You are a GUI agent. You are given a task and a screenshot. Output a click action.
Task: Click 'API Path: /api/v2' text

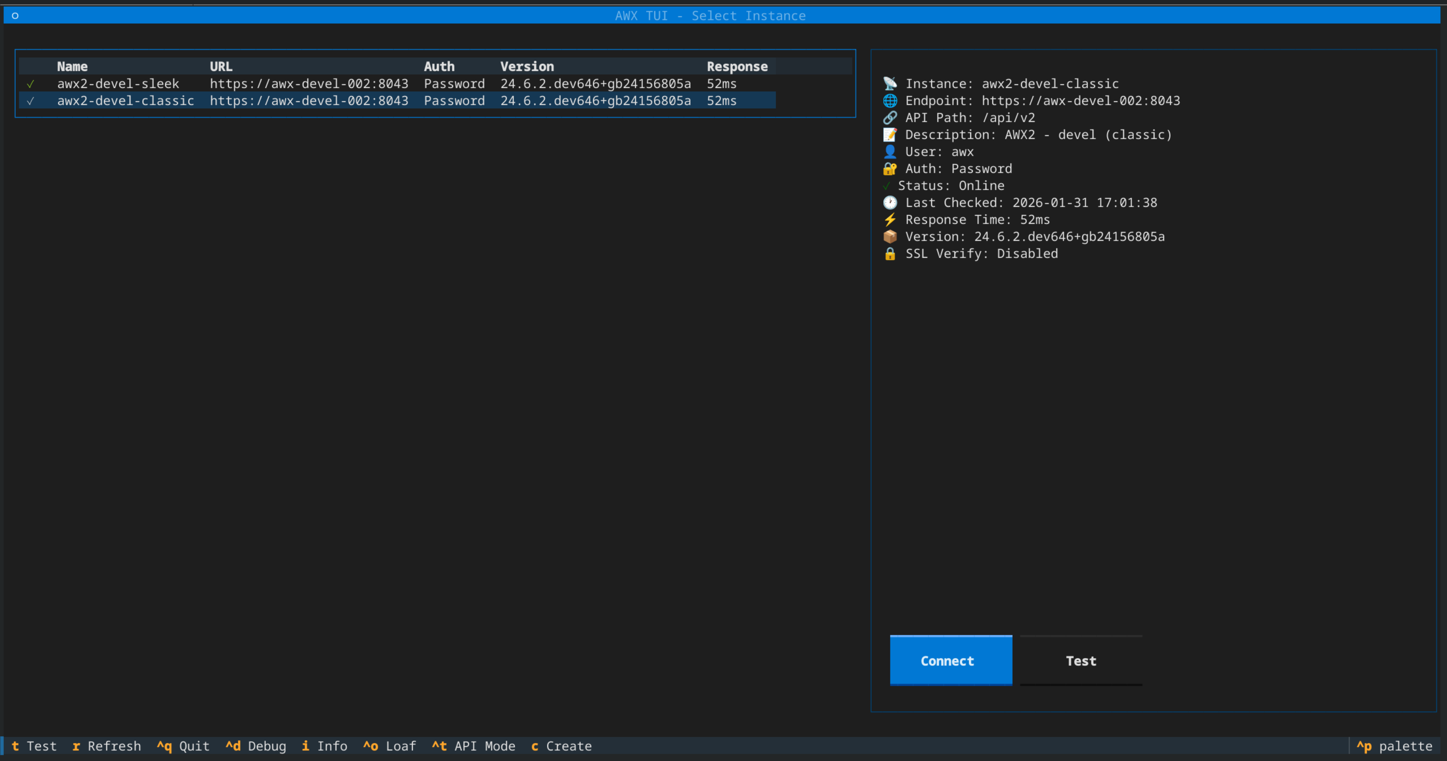970,117
